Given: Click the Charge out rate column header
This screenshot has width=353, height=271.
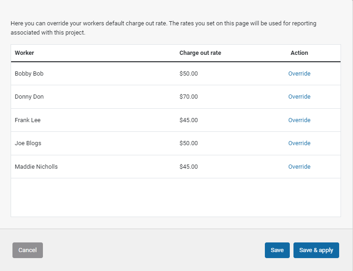Looking at the screenshot, I should 200,53.
